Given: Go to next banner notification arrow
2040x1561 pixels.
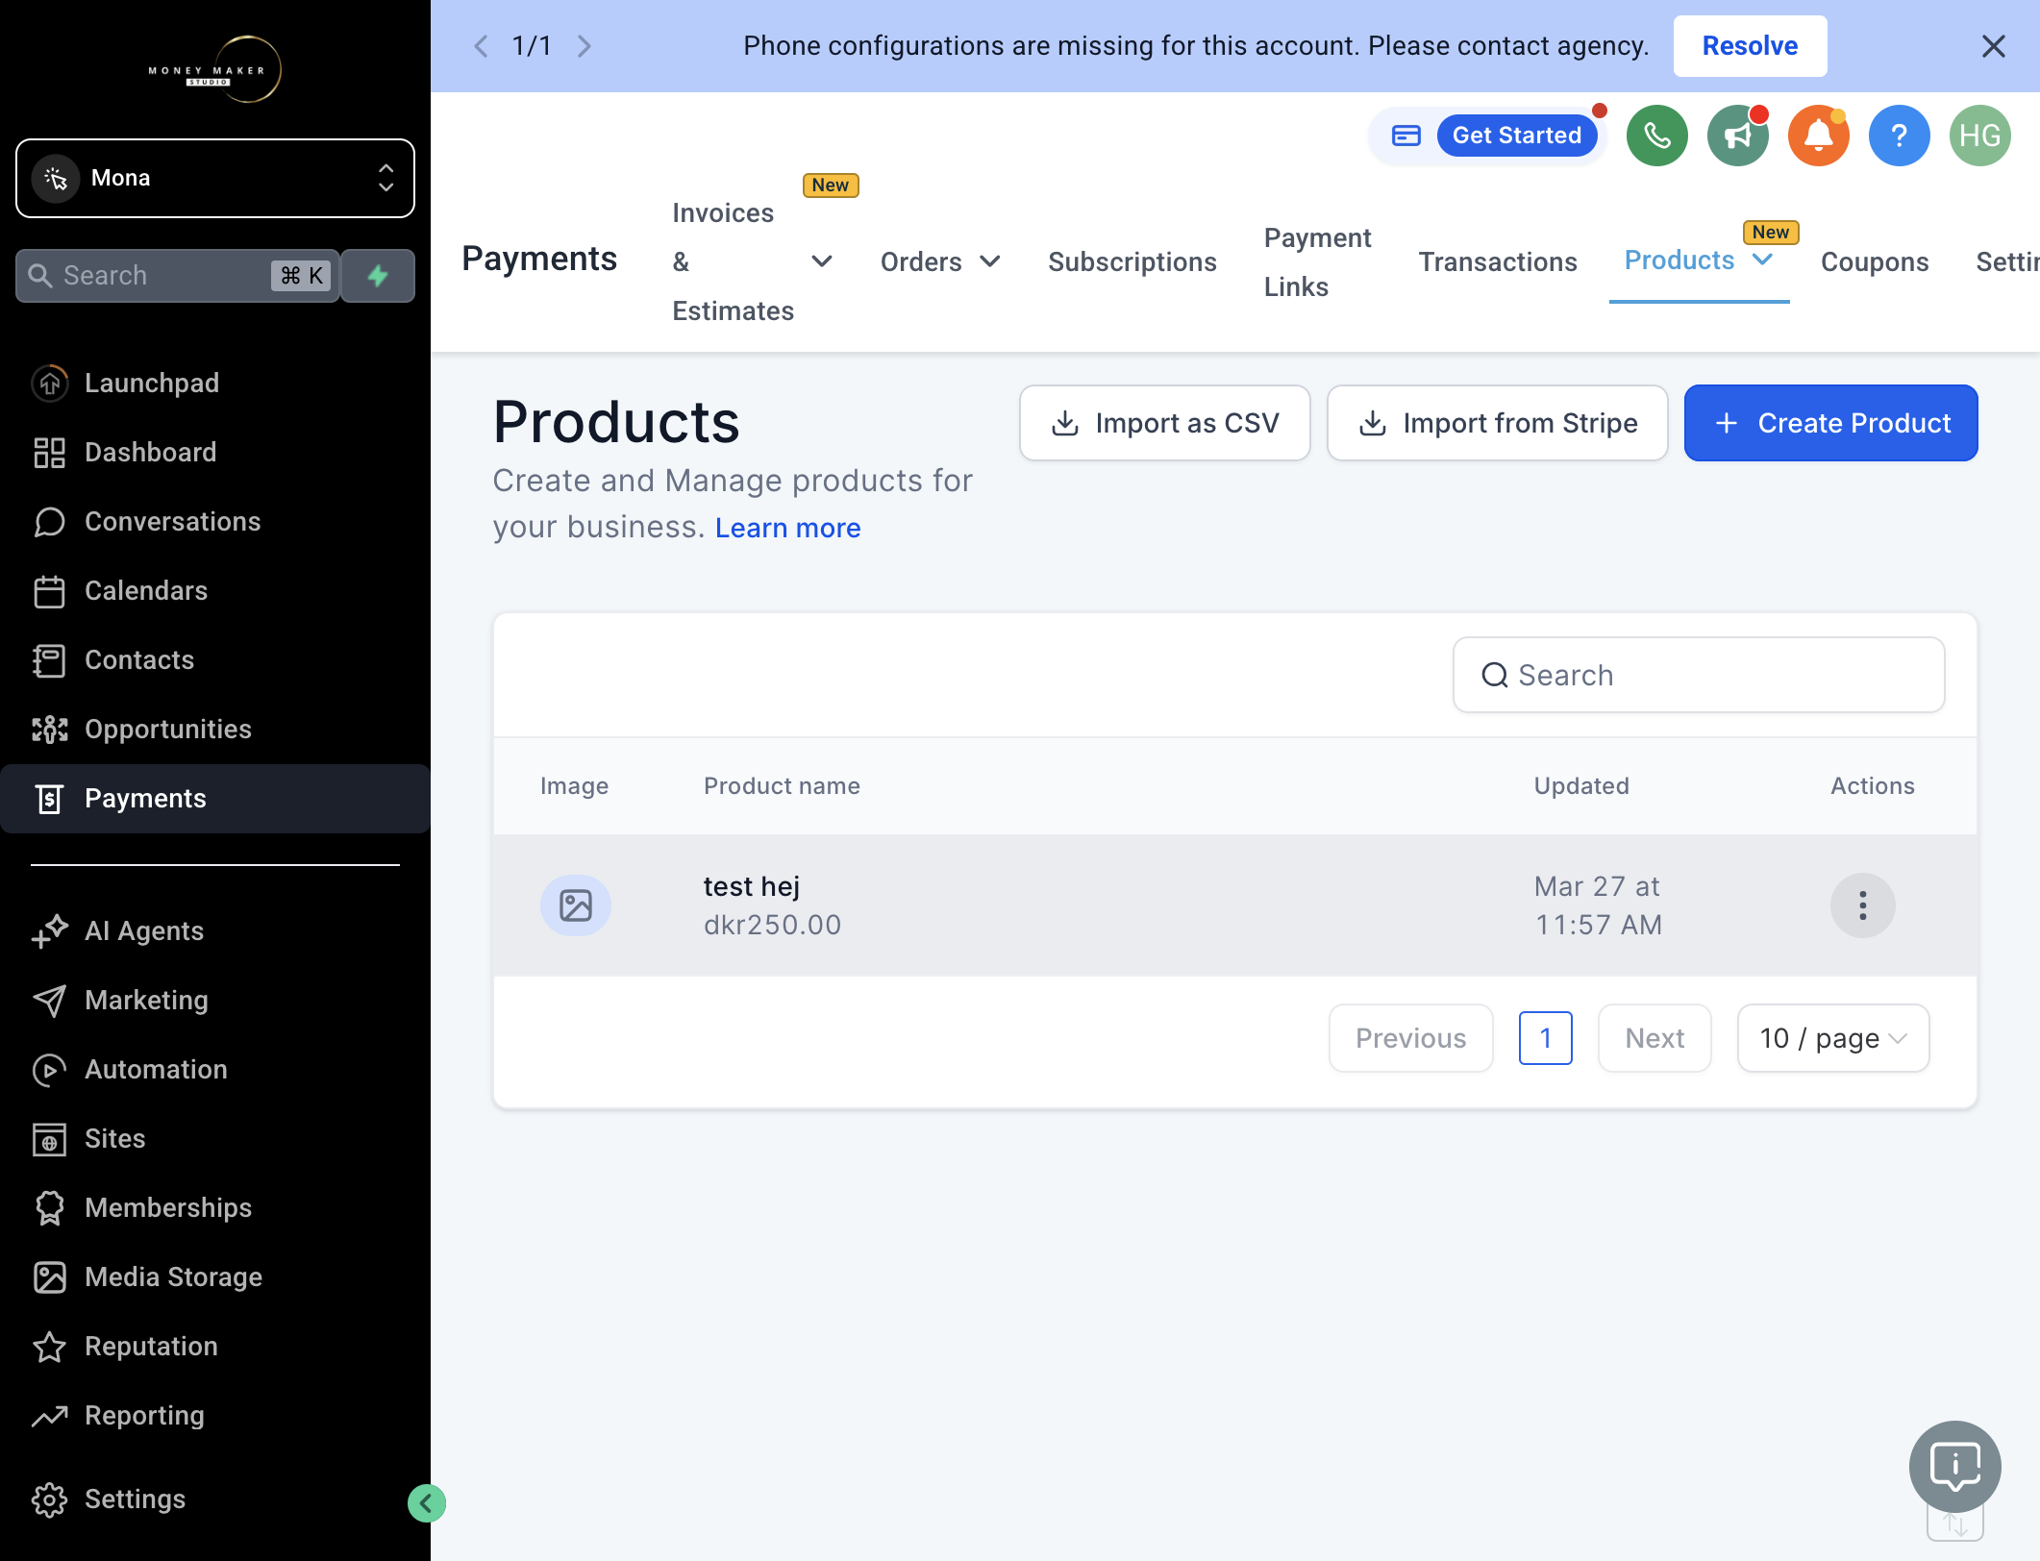Looking at the screenshot, I should point(584,46).
